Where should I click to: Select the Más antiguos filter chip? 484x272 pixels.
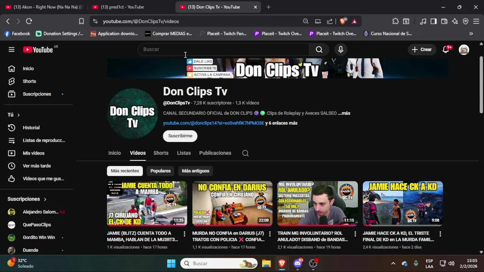tap(195, 171)
